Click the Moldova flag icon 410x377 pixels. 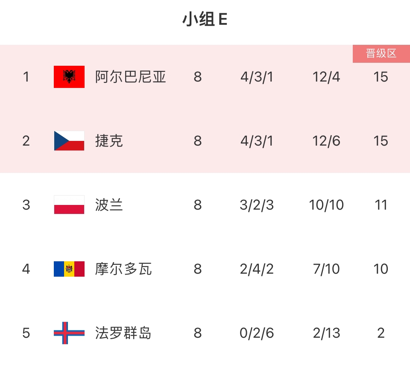[69, 269]
